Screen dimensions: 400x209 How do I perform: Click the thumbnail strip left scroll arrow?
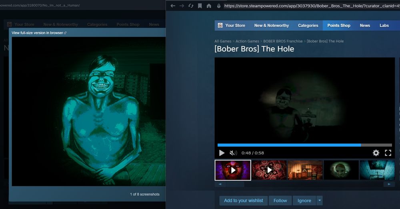pyautogui.click(x=220, y=184)
